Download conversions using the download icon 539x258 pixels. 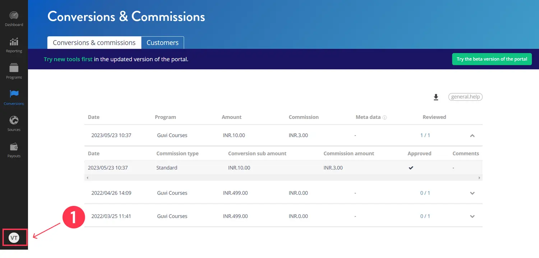(436, 97)
